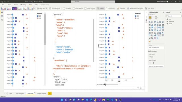The height and width of the screenshot is (102, 182).
Task: Open the Selection pane
Action: point(121,8)
